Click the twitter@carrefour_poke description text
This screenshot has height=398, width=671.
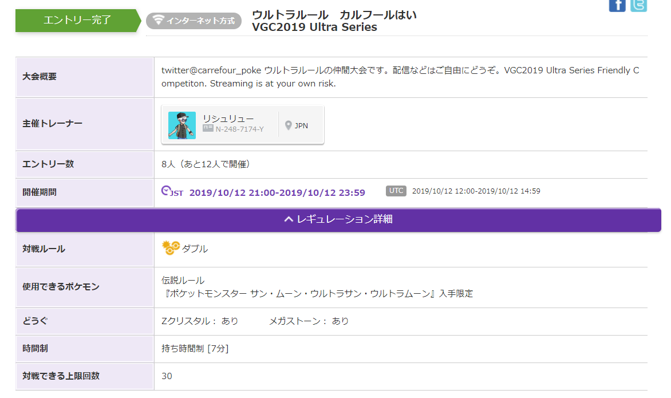click(400, 77)
